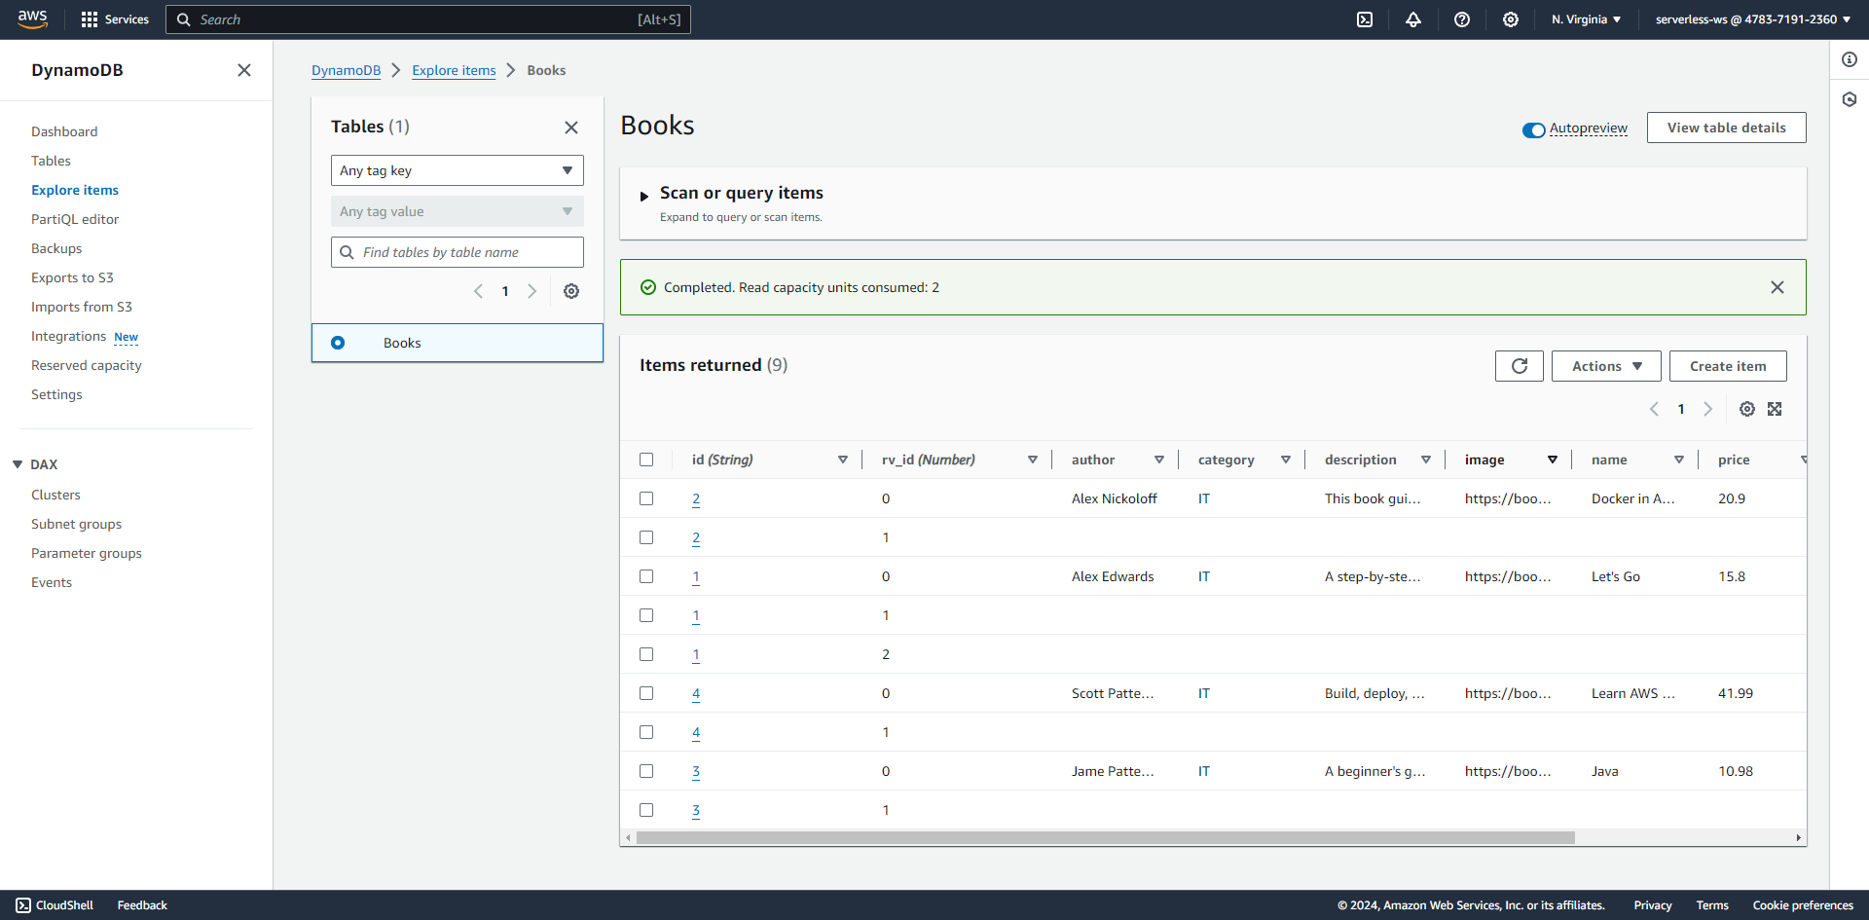Screen dimensions: 1869x920
Task: Check the Alex Edwards row checkbox
Action: (646, 576)
